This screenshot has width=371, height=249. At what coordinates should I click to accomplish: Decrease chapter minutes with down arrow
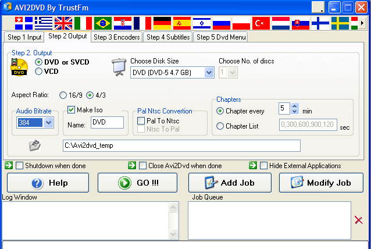tap(295, 111)
